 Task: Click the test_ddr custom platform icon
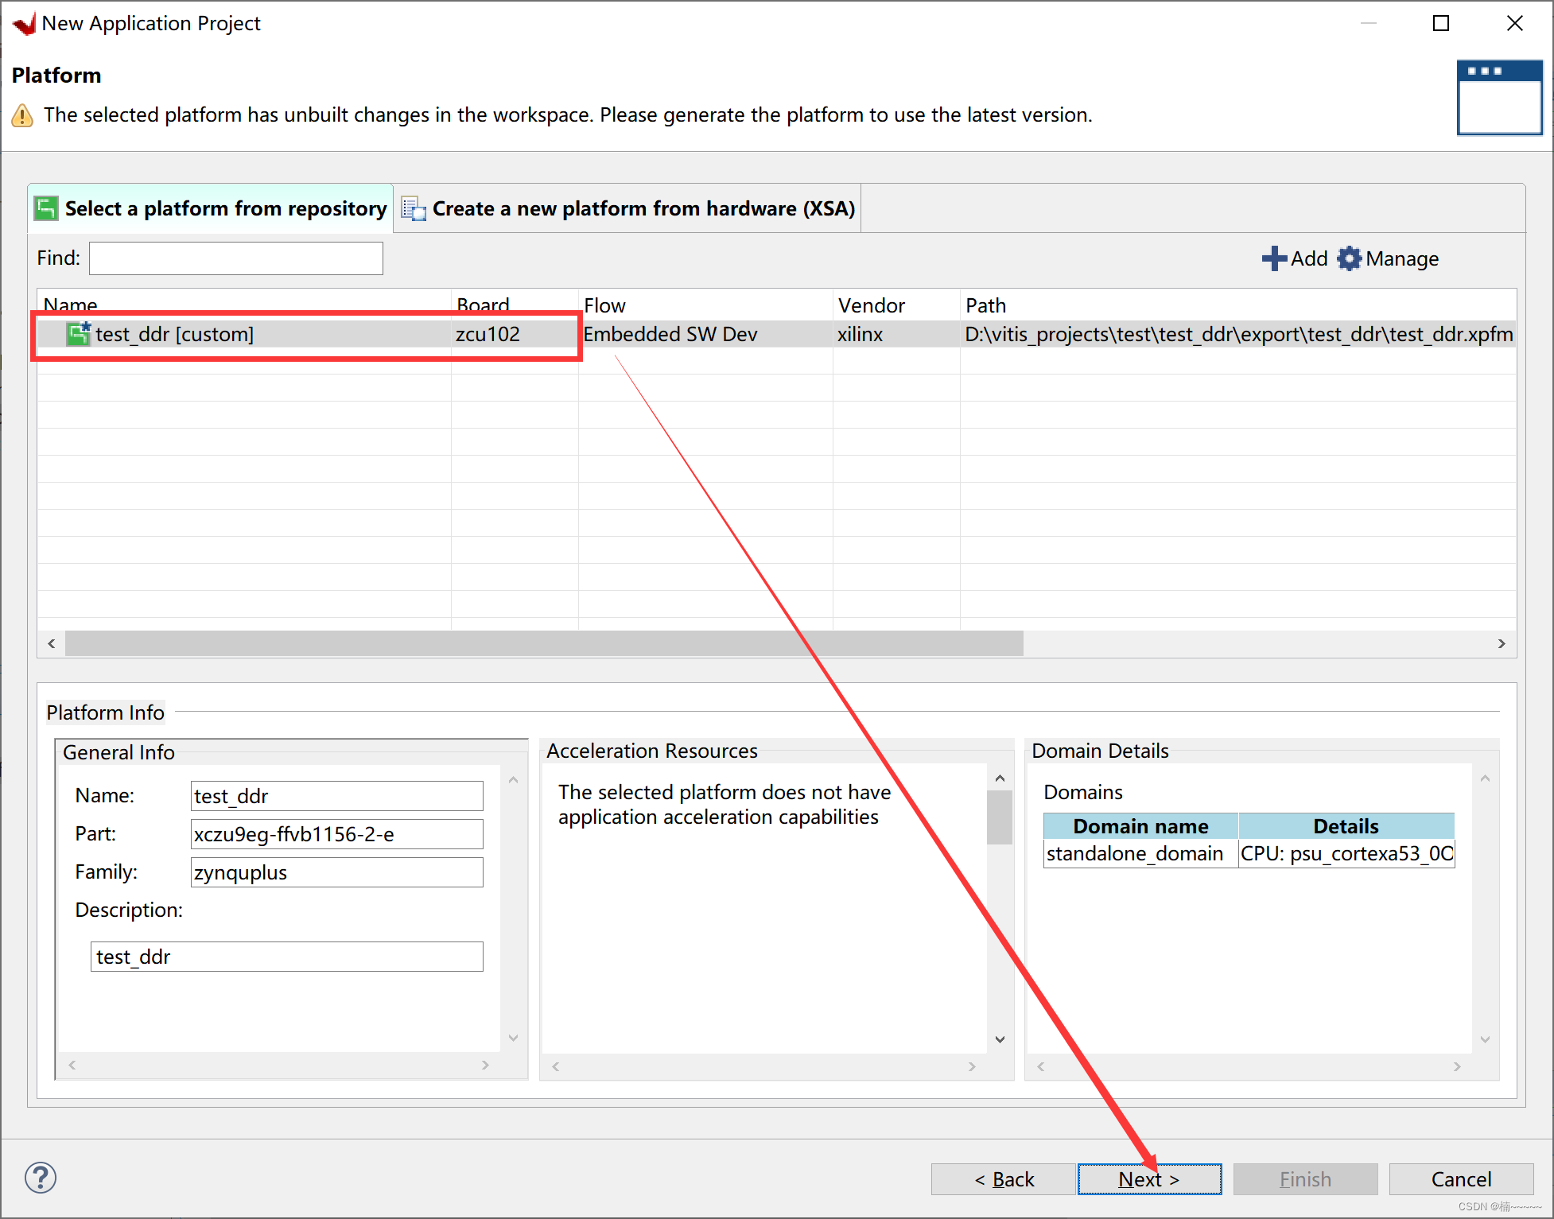pyautogui.click(x=79, y=334)
